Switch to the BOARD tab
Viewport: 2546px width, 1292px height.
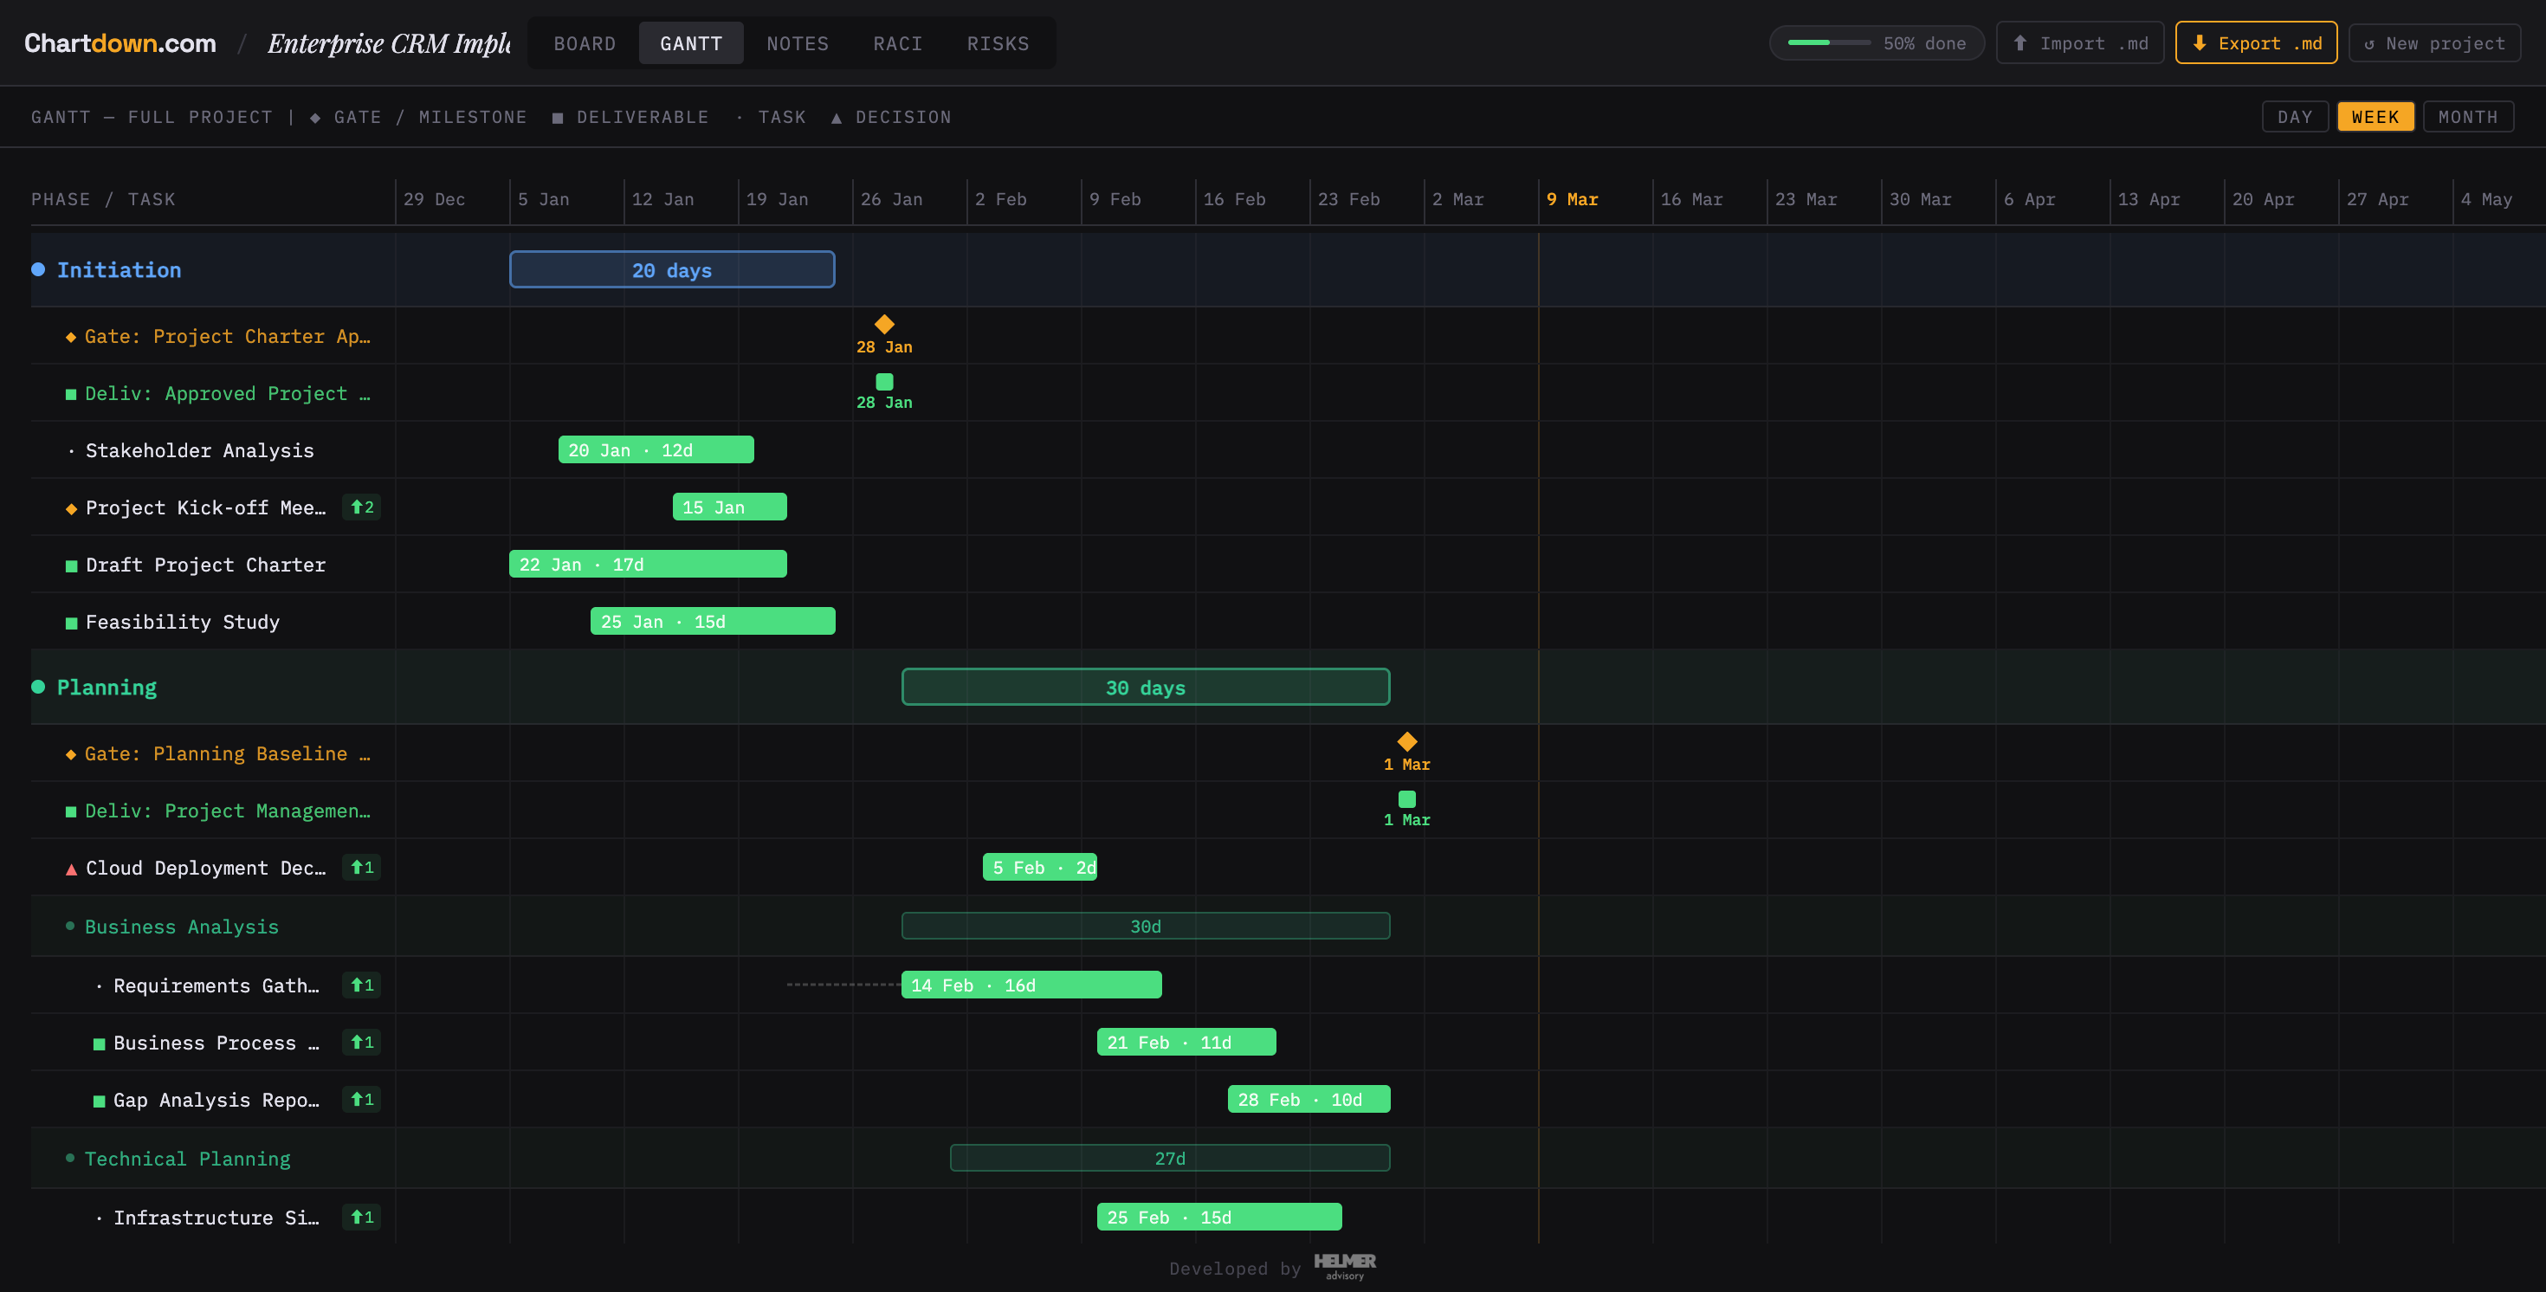[x=585, y=42]
